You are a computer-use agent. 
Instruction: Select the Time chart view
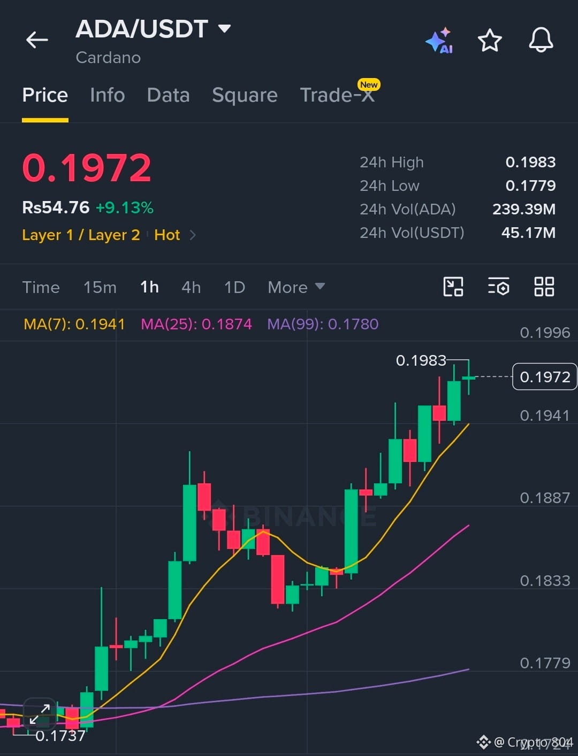[x=41, y=287]
